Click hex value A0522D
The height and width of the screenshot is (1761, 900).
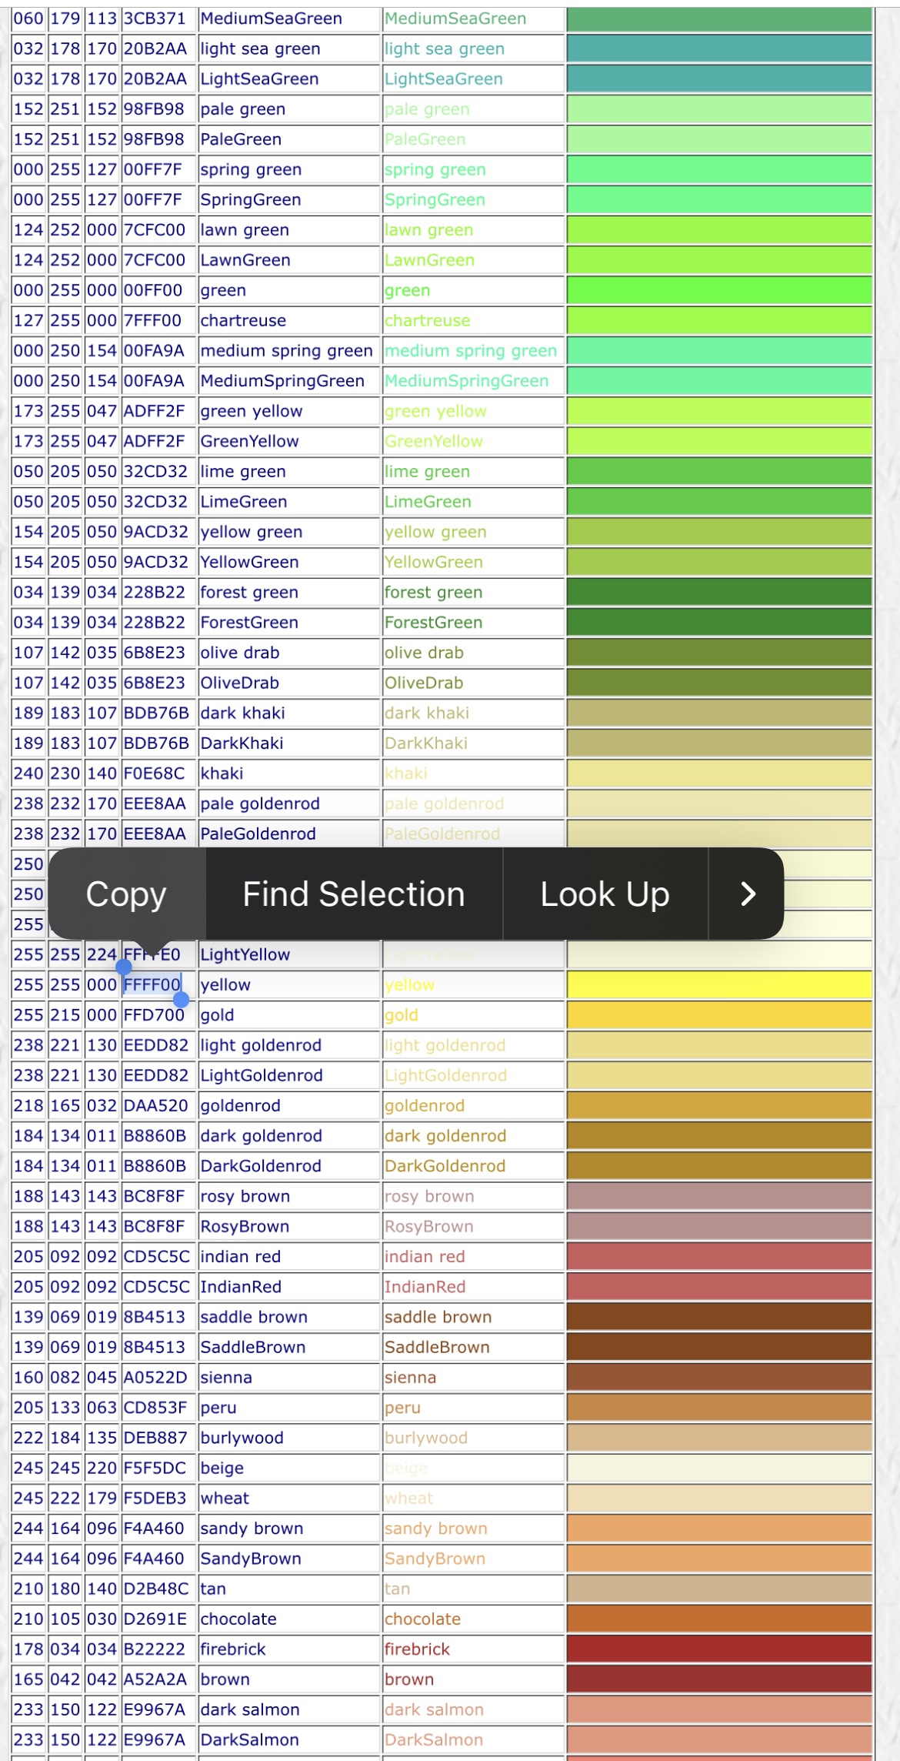[x=155, y=1377]
